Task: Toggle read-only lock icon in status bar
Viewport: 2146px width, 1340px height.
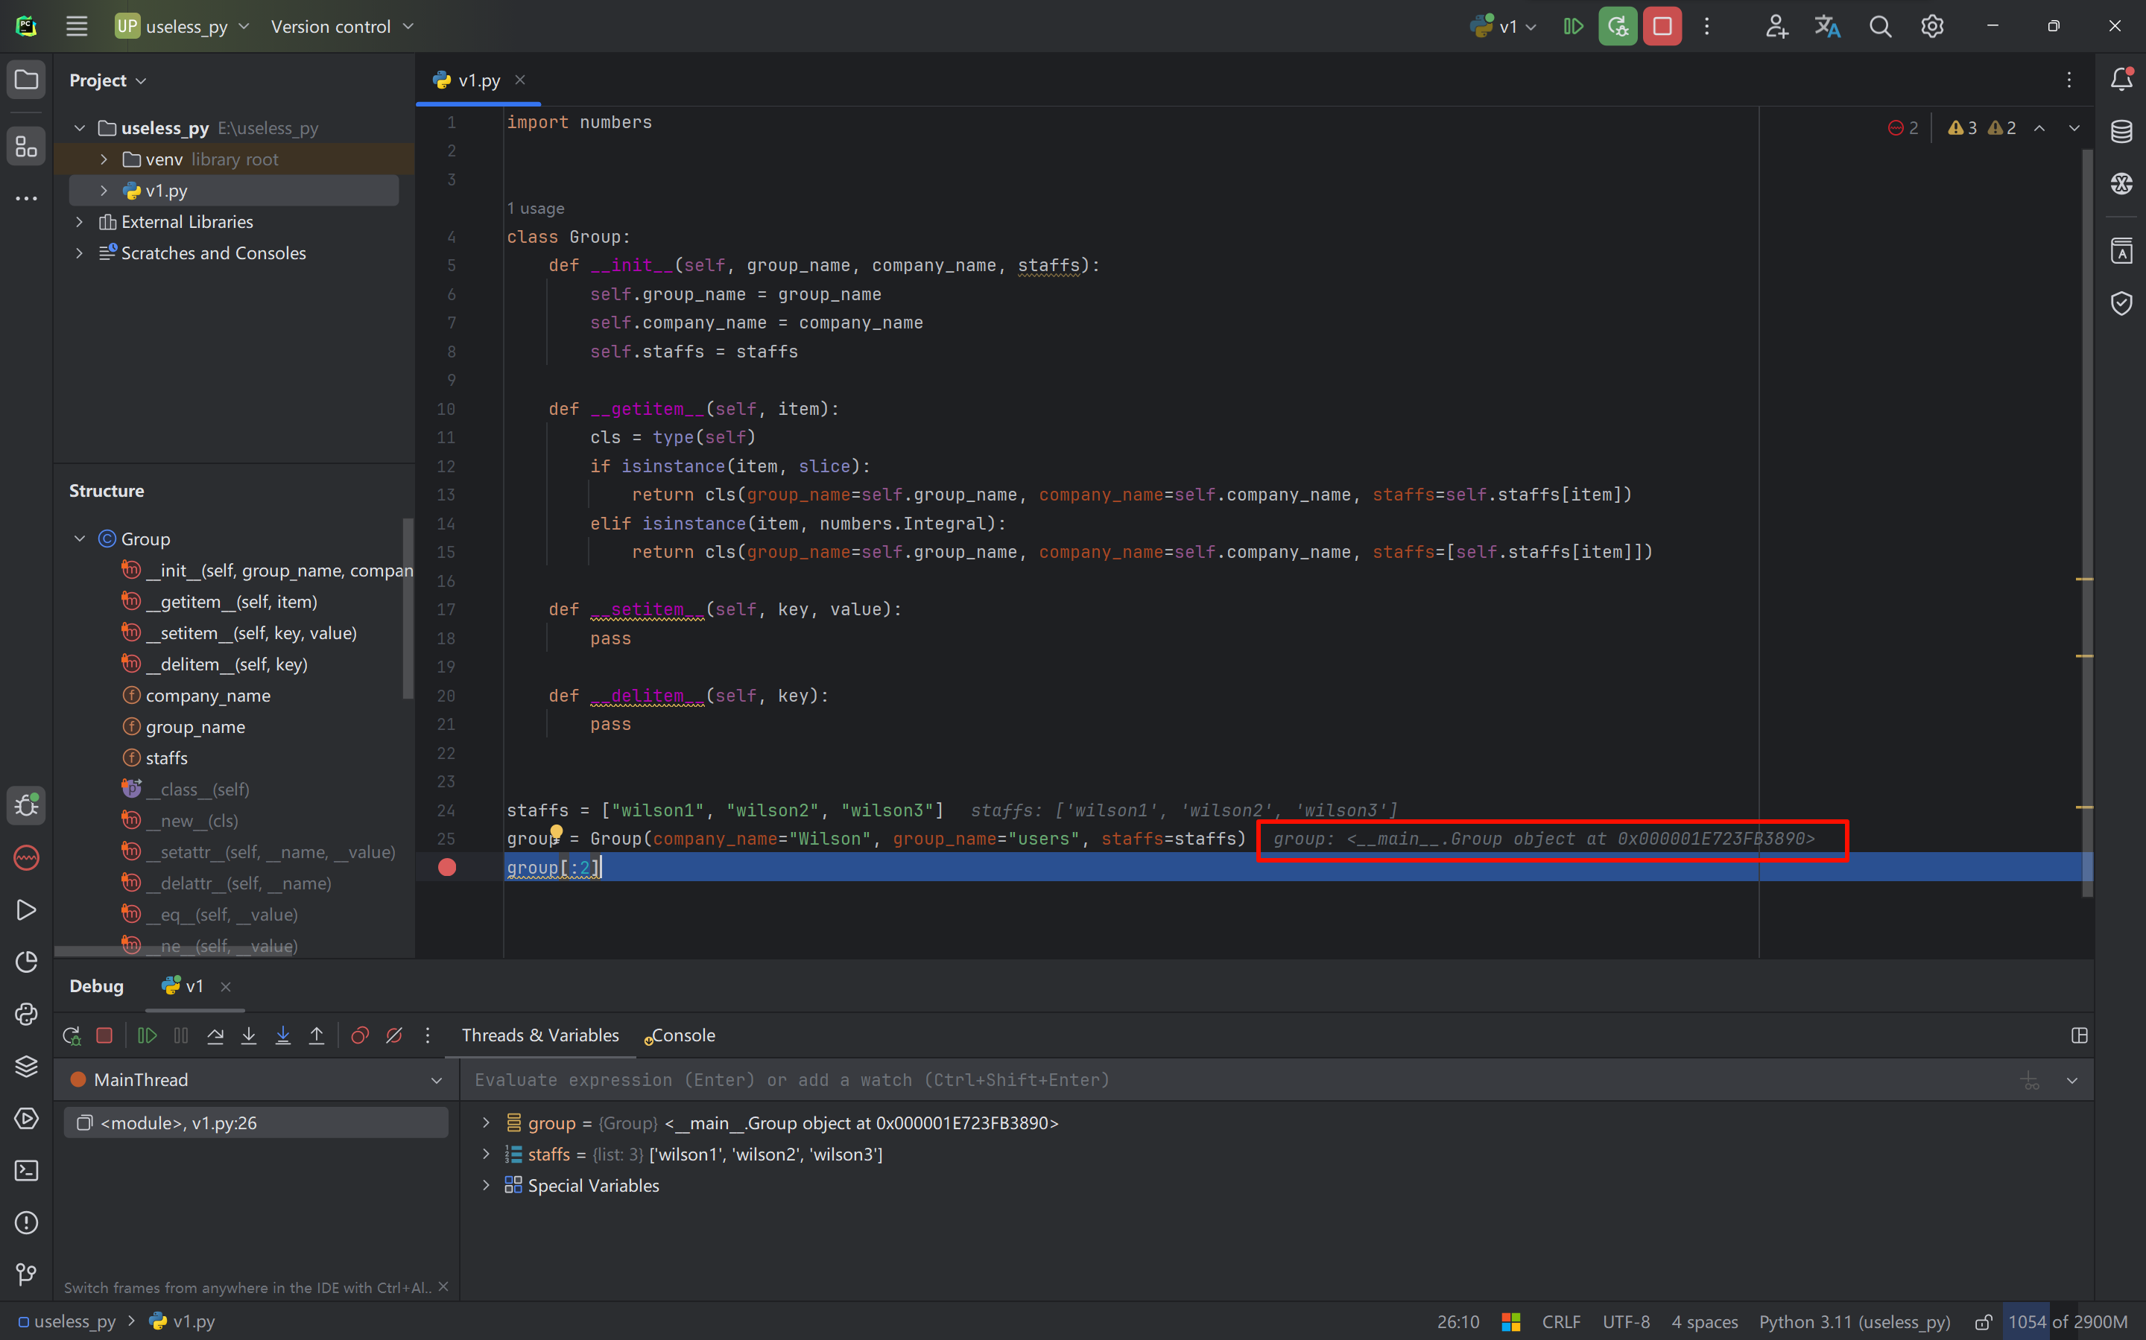Action: click(1984, 1321)
